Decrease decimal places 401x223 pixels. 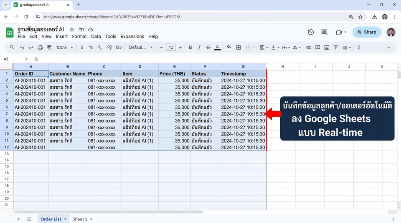click(100, 48)
